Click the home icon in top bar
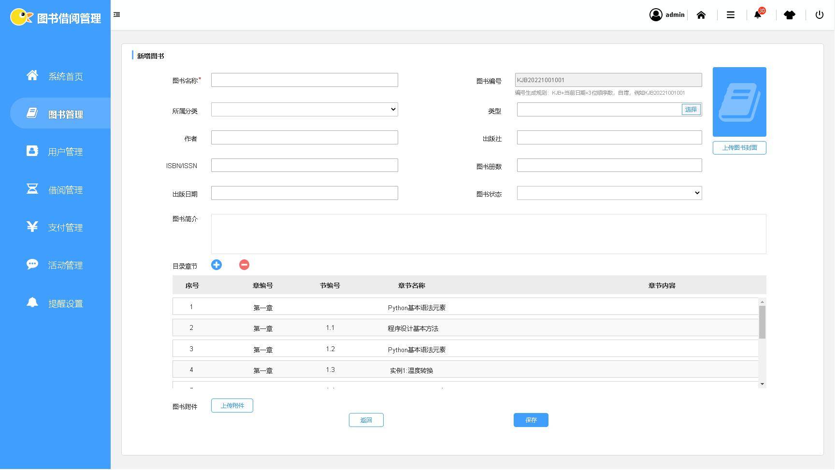 pos(701,15)
